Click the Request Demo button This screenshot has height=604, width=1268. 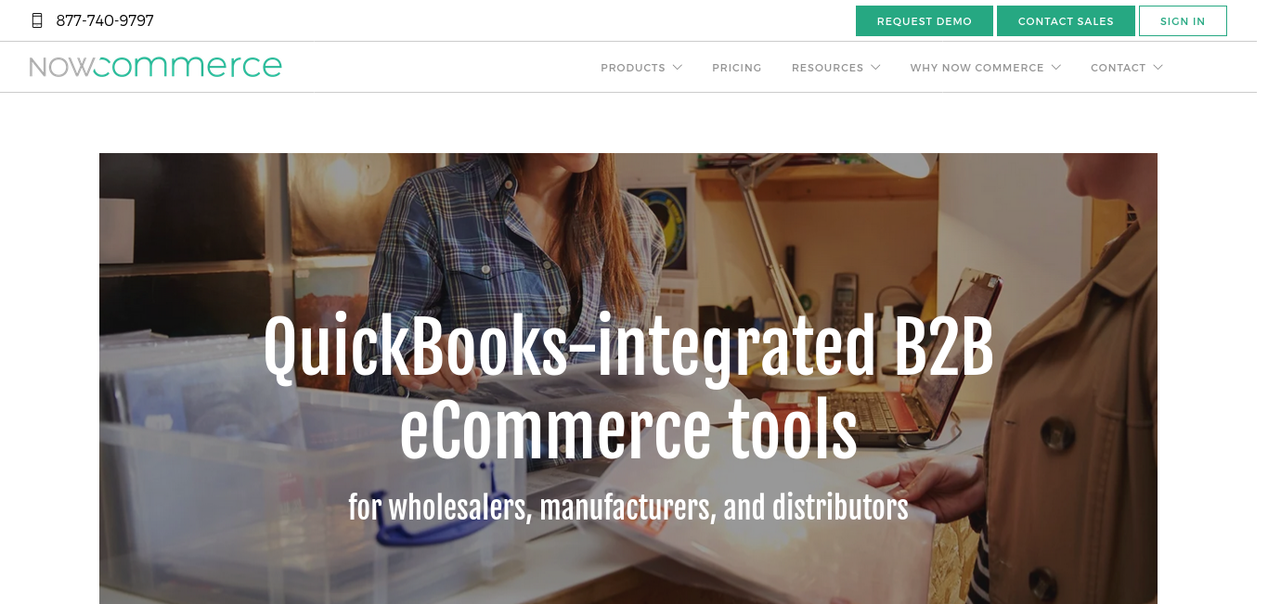(925, 21)
